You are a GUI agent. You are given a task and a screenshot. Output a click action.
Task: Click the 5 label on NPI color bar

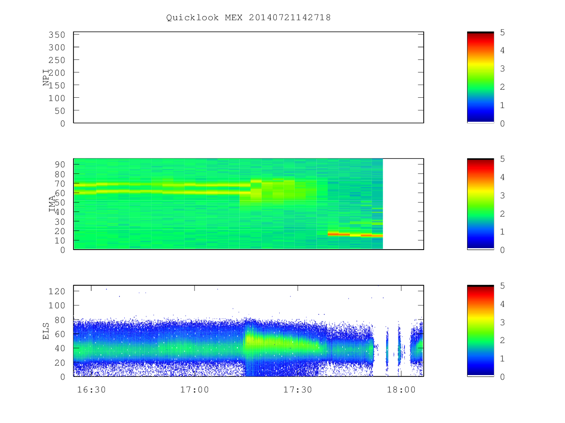502,32
